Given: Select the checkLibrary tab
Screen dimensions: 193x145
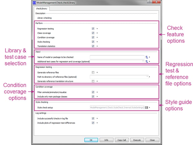Looking at the screenshot, I should pyautogui.click(x=42, y=9).
